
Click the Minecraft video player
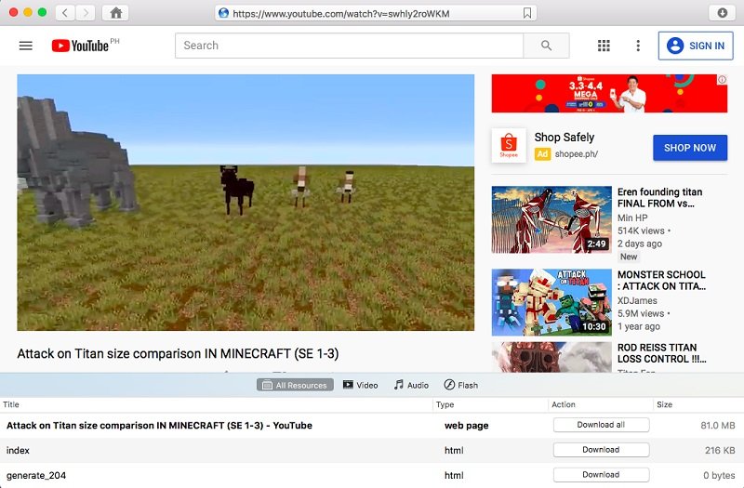pos(246,203)
